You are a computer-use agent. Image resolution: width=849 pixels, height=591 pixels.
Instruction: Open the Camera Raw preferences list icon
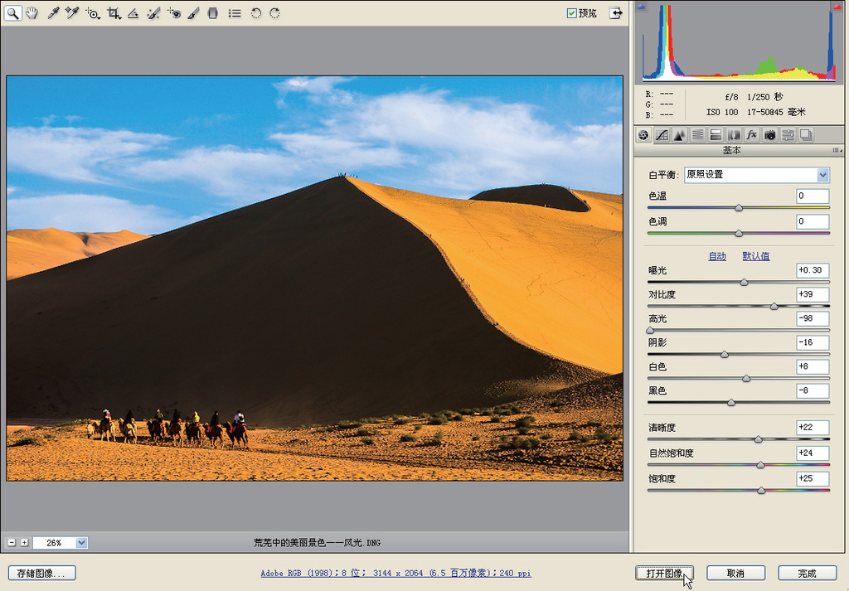tap(235, 13)
